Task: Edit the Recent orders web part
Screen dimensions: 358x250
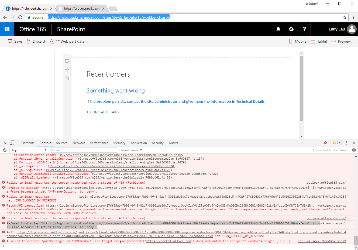Action: point(67,61)
